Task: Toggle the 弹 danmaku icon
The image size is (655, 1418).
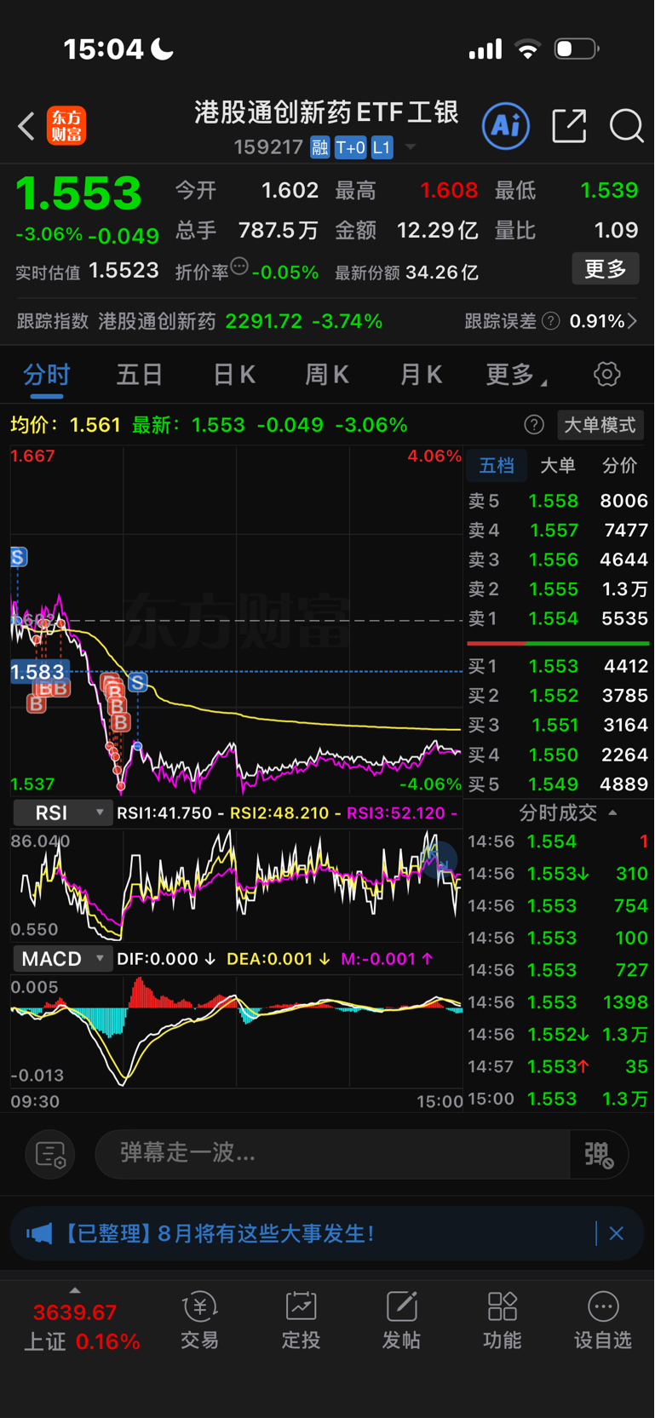Action: point(599,1155)
